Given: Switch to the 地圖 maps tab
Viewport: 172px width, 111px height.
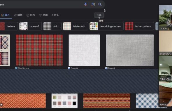Looking at the screenshot, I should point(43,15).
